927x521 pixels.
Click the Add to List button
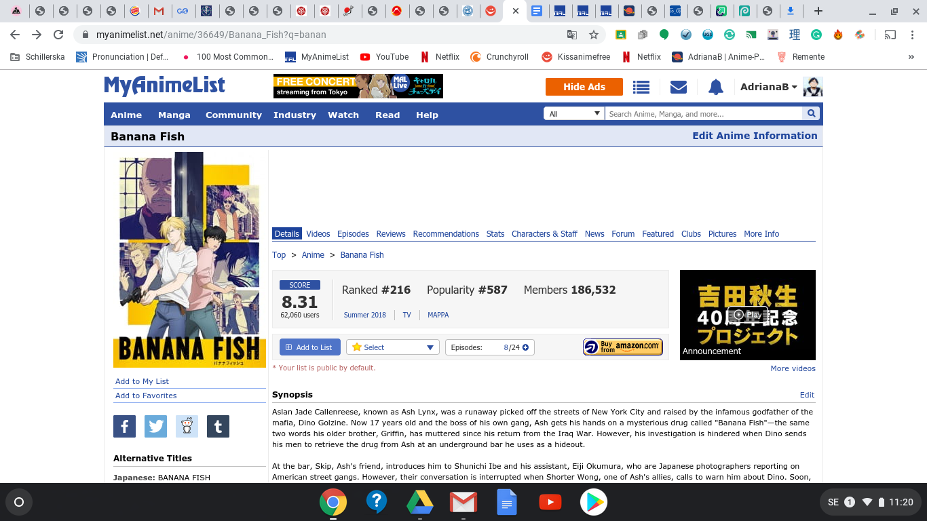[309, 347]
